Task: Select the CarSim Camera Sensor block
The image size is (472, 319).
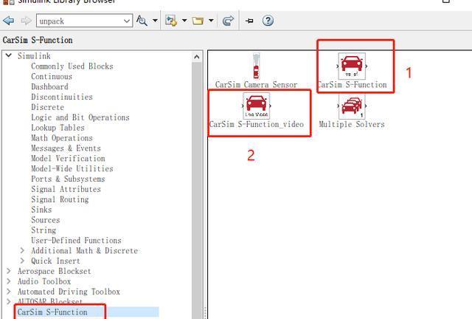Action: pos(256,66)
